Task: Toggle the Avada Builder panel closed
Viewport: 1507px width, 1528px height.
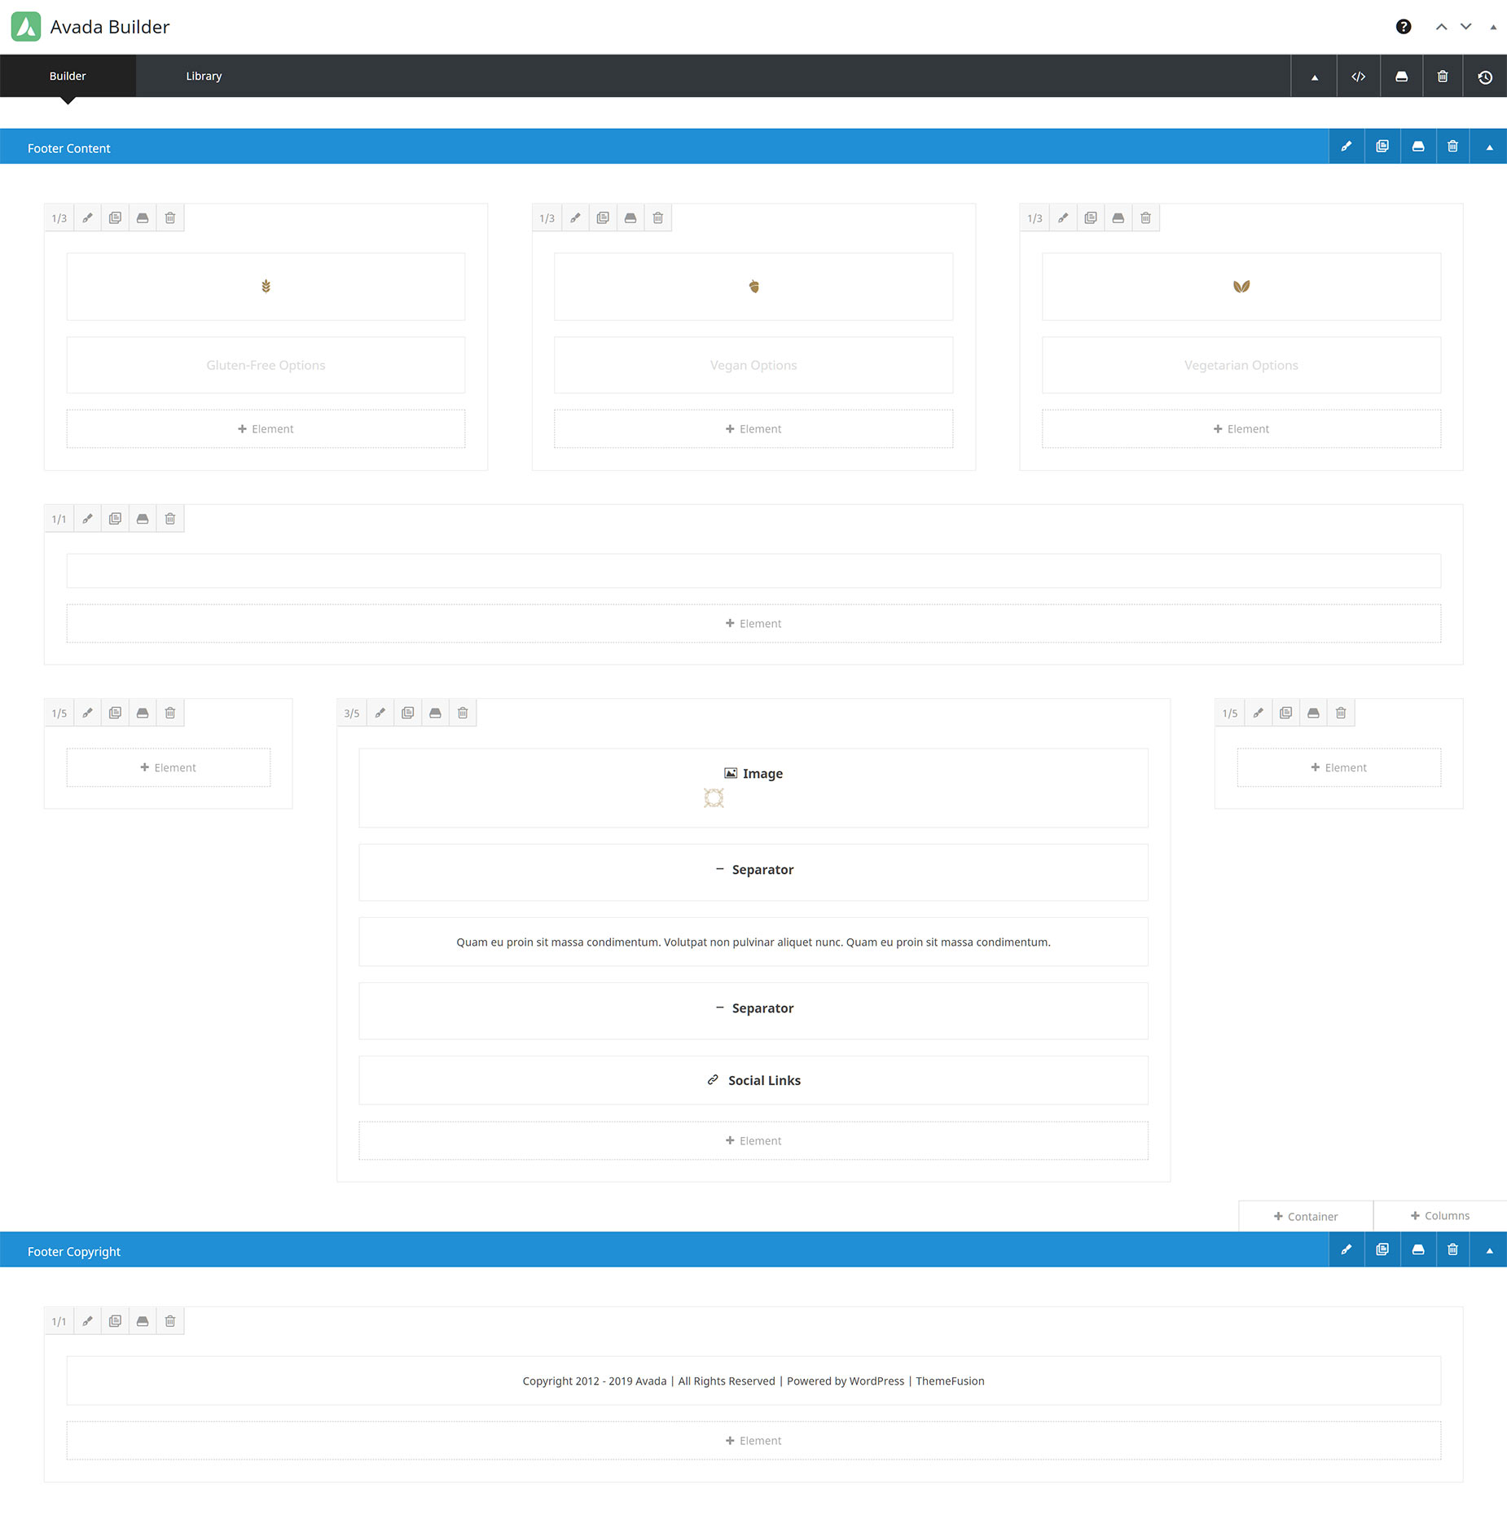Action: coord(1493,27)
